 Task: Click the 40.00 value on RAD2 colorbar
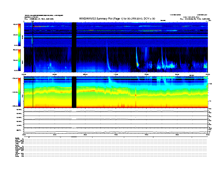pyautogui.click(x=16, y=24)
